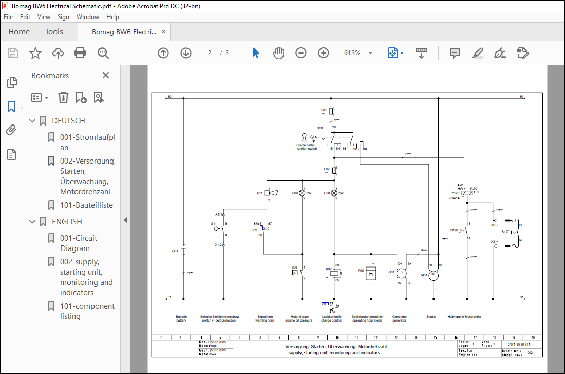This screenshot has height=374, width=565.
Task: Open the Sign menu
Action: [63, 17]
